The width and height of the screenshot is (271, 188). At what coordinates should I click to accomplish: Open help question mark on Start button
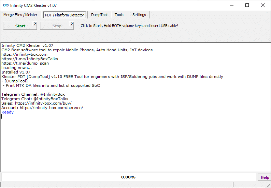tap(35, 24)
